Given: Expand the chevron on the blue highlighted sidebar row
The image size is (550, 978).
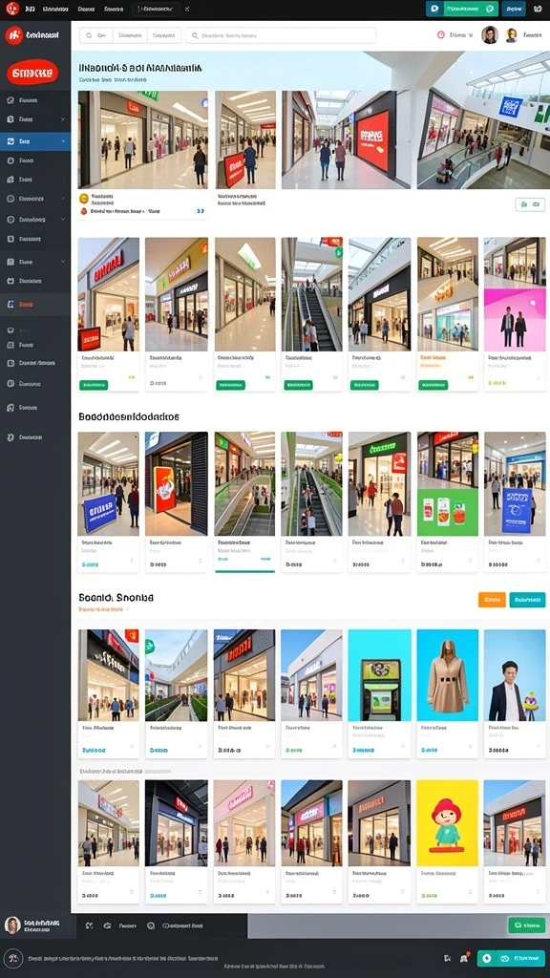Looking at the screenshot, I should [63, 141].
